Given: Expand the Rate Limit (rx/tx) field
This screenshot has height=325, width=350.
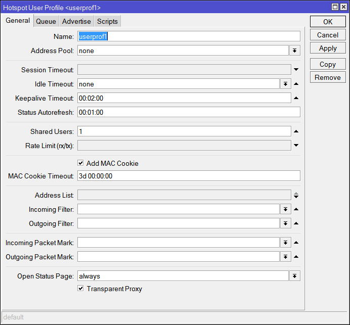Looking at the screenshot, I should [296, 146].
